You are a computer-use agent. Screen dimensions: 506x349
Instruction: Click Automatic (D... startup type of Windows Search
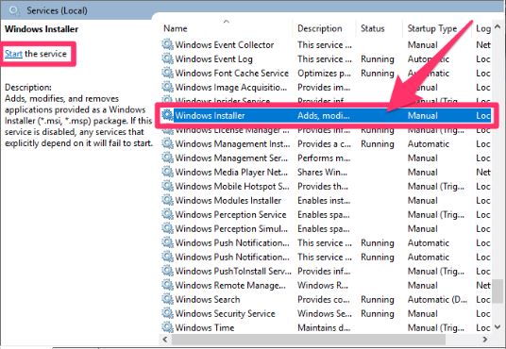click(x=437, y=300)
